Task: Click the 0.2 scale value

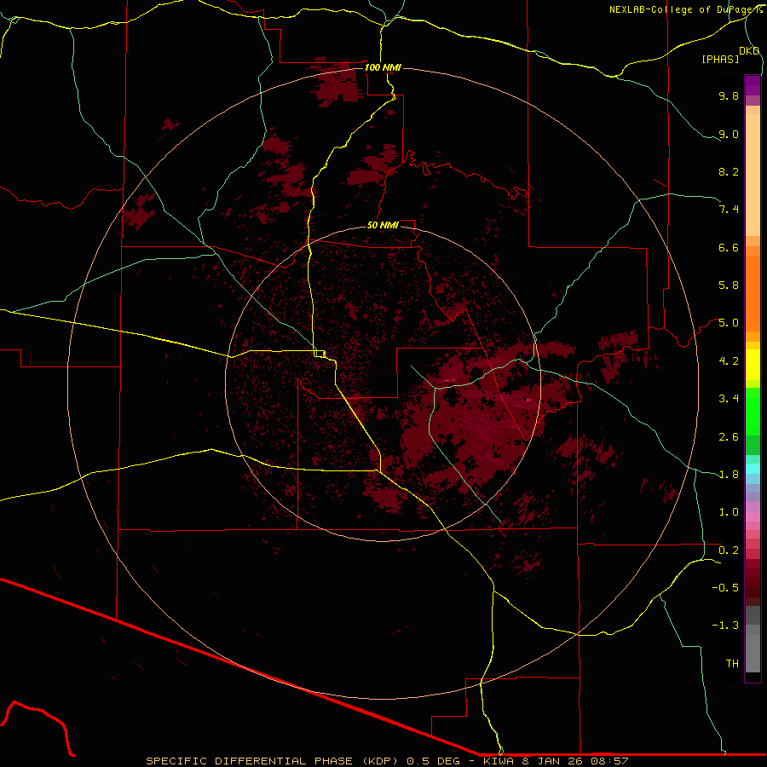Action: click(x=729, y=551)
